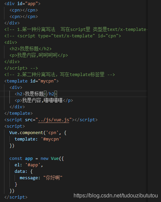Click the final '</script>' closing tag

pos(16,197)
